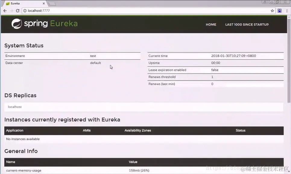Click the Uptime value 00:00

click(x=216, y=63)
